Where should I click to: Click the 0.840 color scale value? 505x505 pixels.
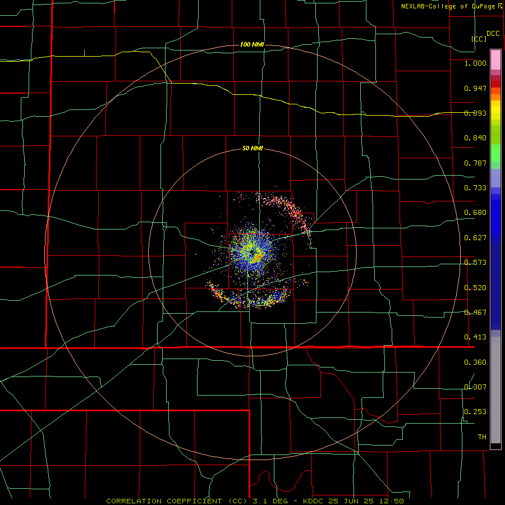pyautogui.click(x=475, y=138)
